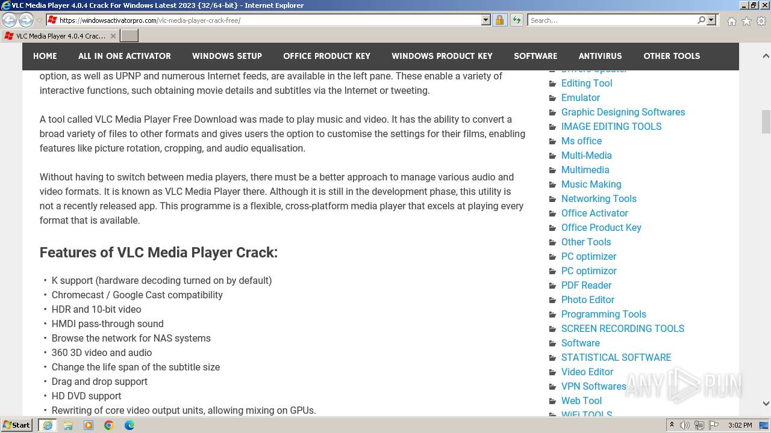Click the security lock icon in address bar
771x433 pixels.
click(499, 20)
